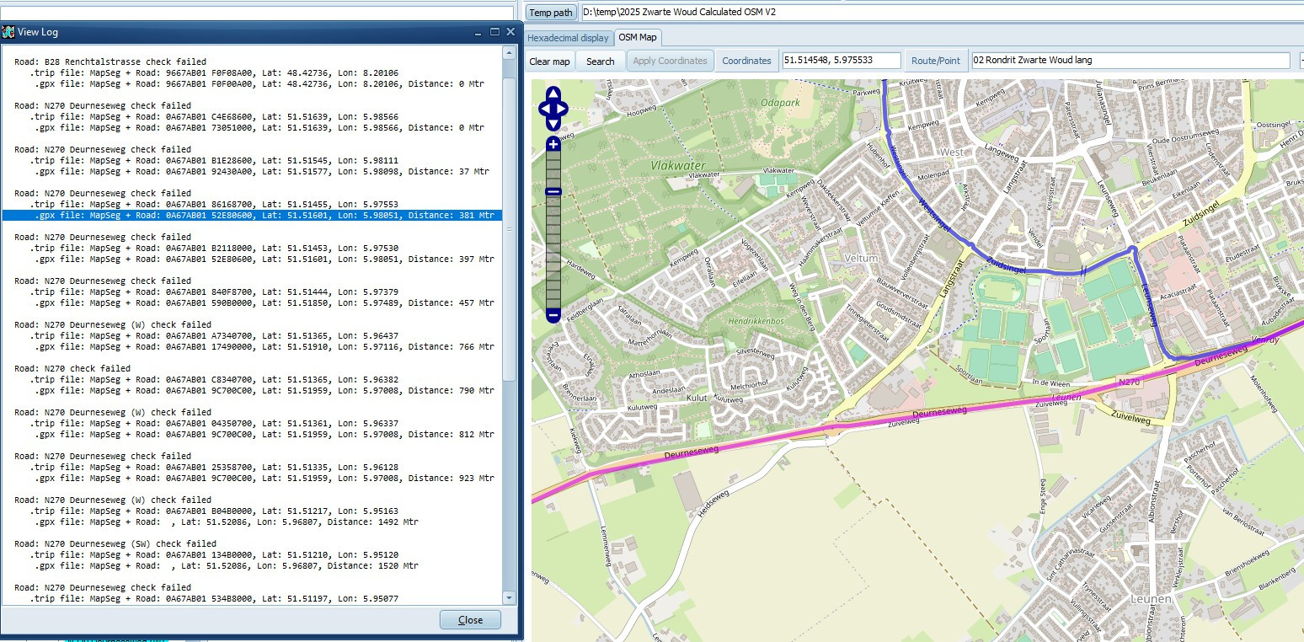Select the .gpx line with Distance: 397 Mtr

click(265, 259)
